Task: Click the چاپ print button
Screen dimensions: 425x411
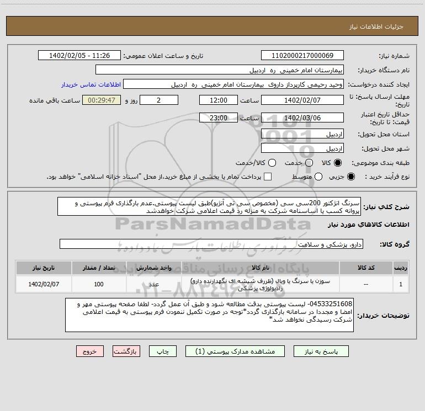Action: coord(163,351)
